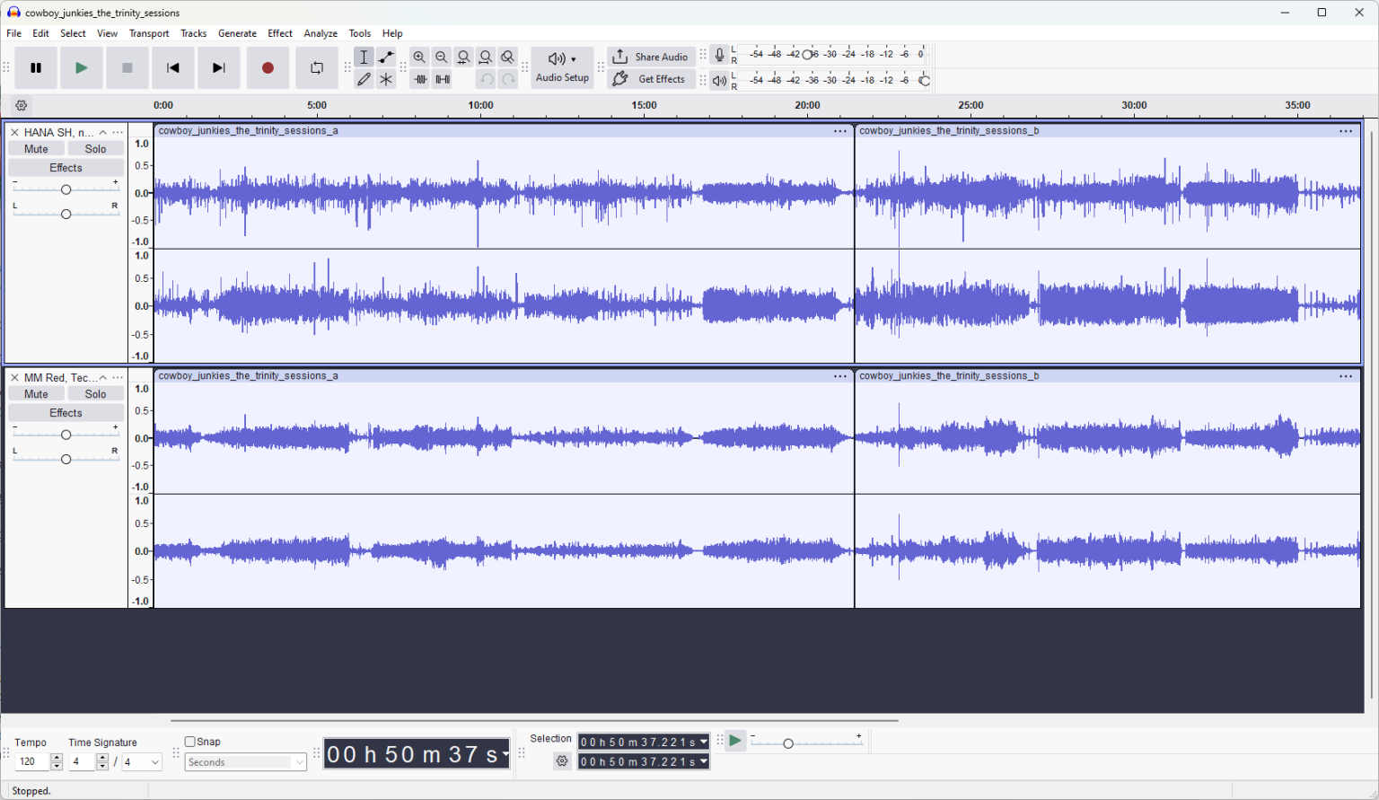Image resolution: width=1379 pixels, height=800 pixels.
Task: Select the Draw (pencil) tool
Action: point(364,79)
